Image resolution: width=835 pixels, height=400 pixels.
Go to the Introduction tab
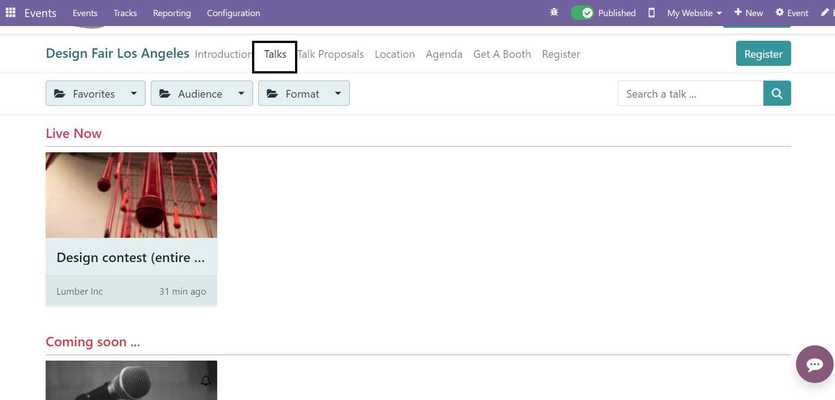223,54
